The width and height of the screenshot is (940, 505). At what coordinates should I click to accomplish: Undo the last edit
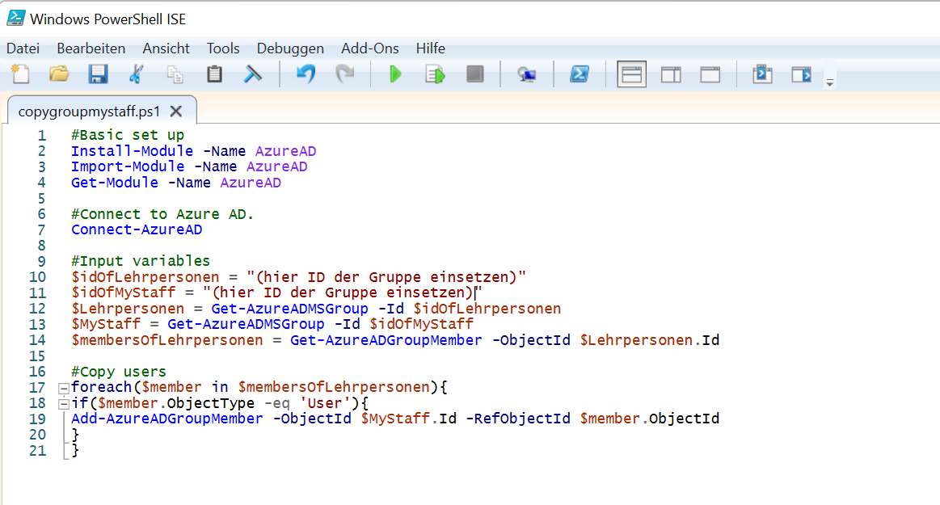[x=306, y=74]
